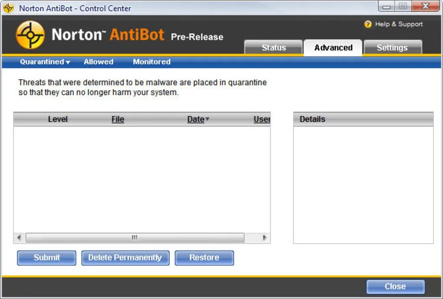
Task: Click the Restore button
Action: [x=204, y=258]
